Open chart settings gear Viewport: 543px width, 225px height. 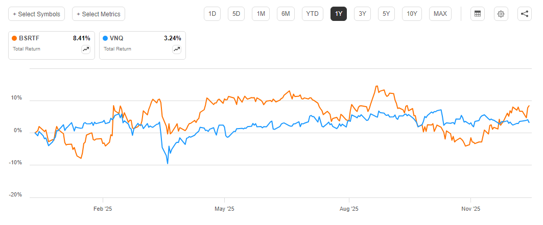(x=501, y=14)
